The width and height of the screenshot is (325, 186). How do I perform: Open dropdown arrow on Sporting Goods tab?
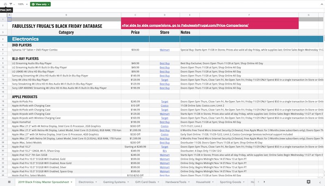244,182
